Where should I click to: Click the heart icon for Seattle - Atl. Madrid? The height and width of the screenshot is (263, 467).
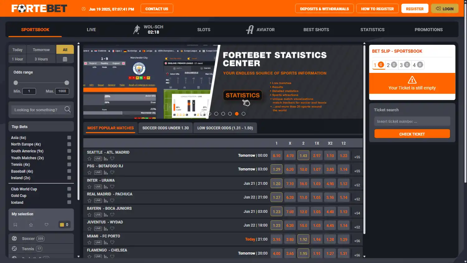(x=112, y=159)
